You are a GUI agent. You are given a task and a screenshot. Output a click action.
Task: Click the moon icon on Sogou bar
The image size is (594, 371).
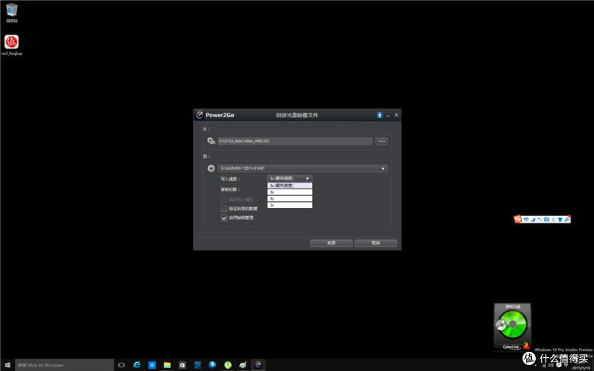[x=533, y=219]
